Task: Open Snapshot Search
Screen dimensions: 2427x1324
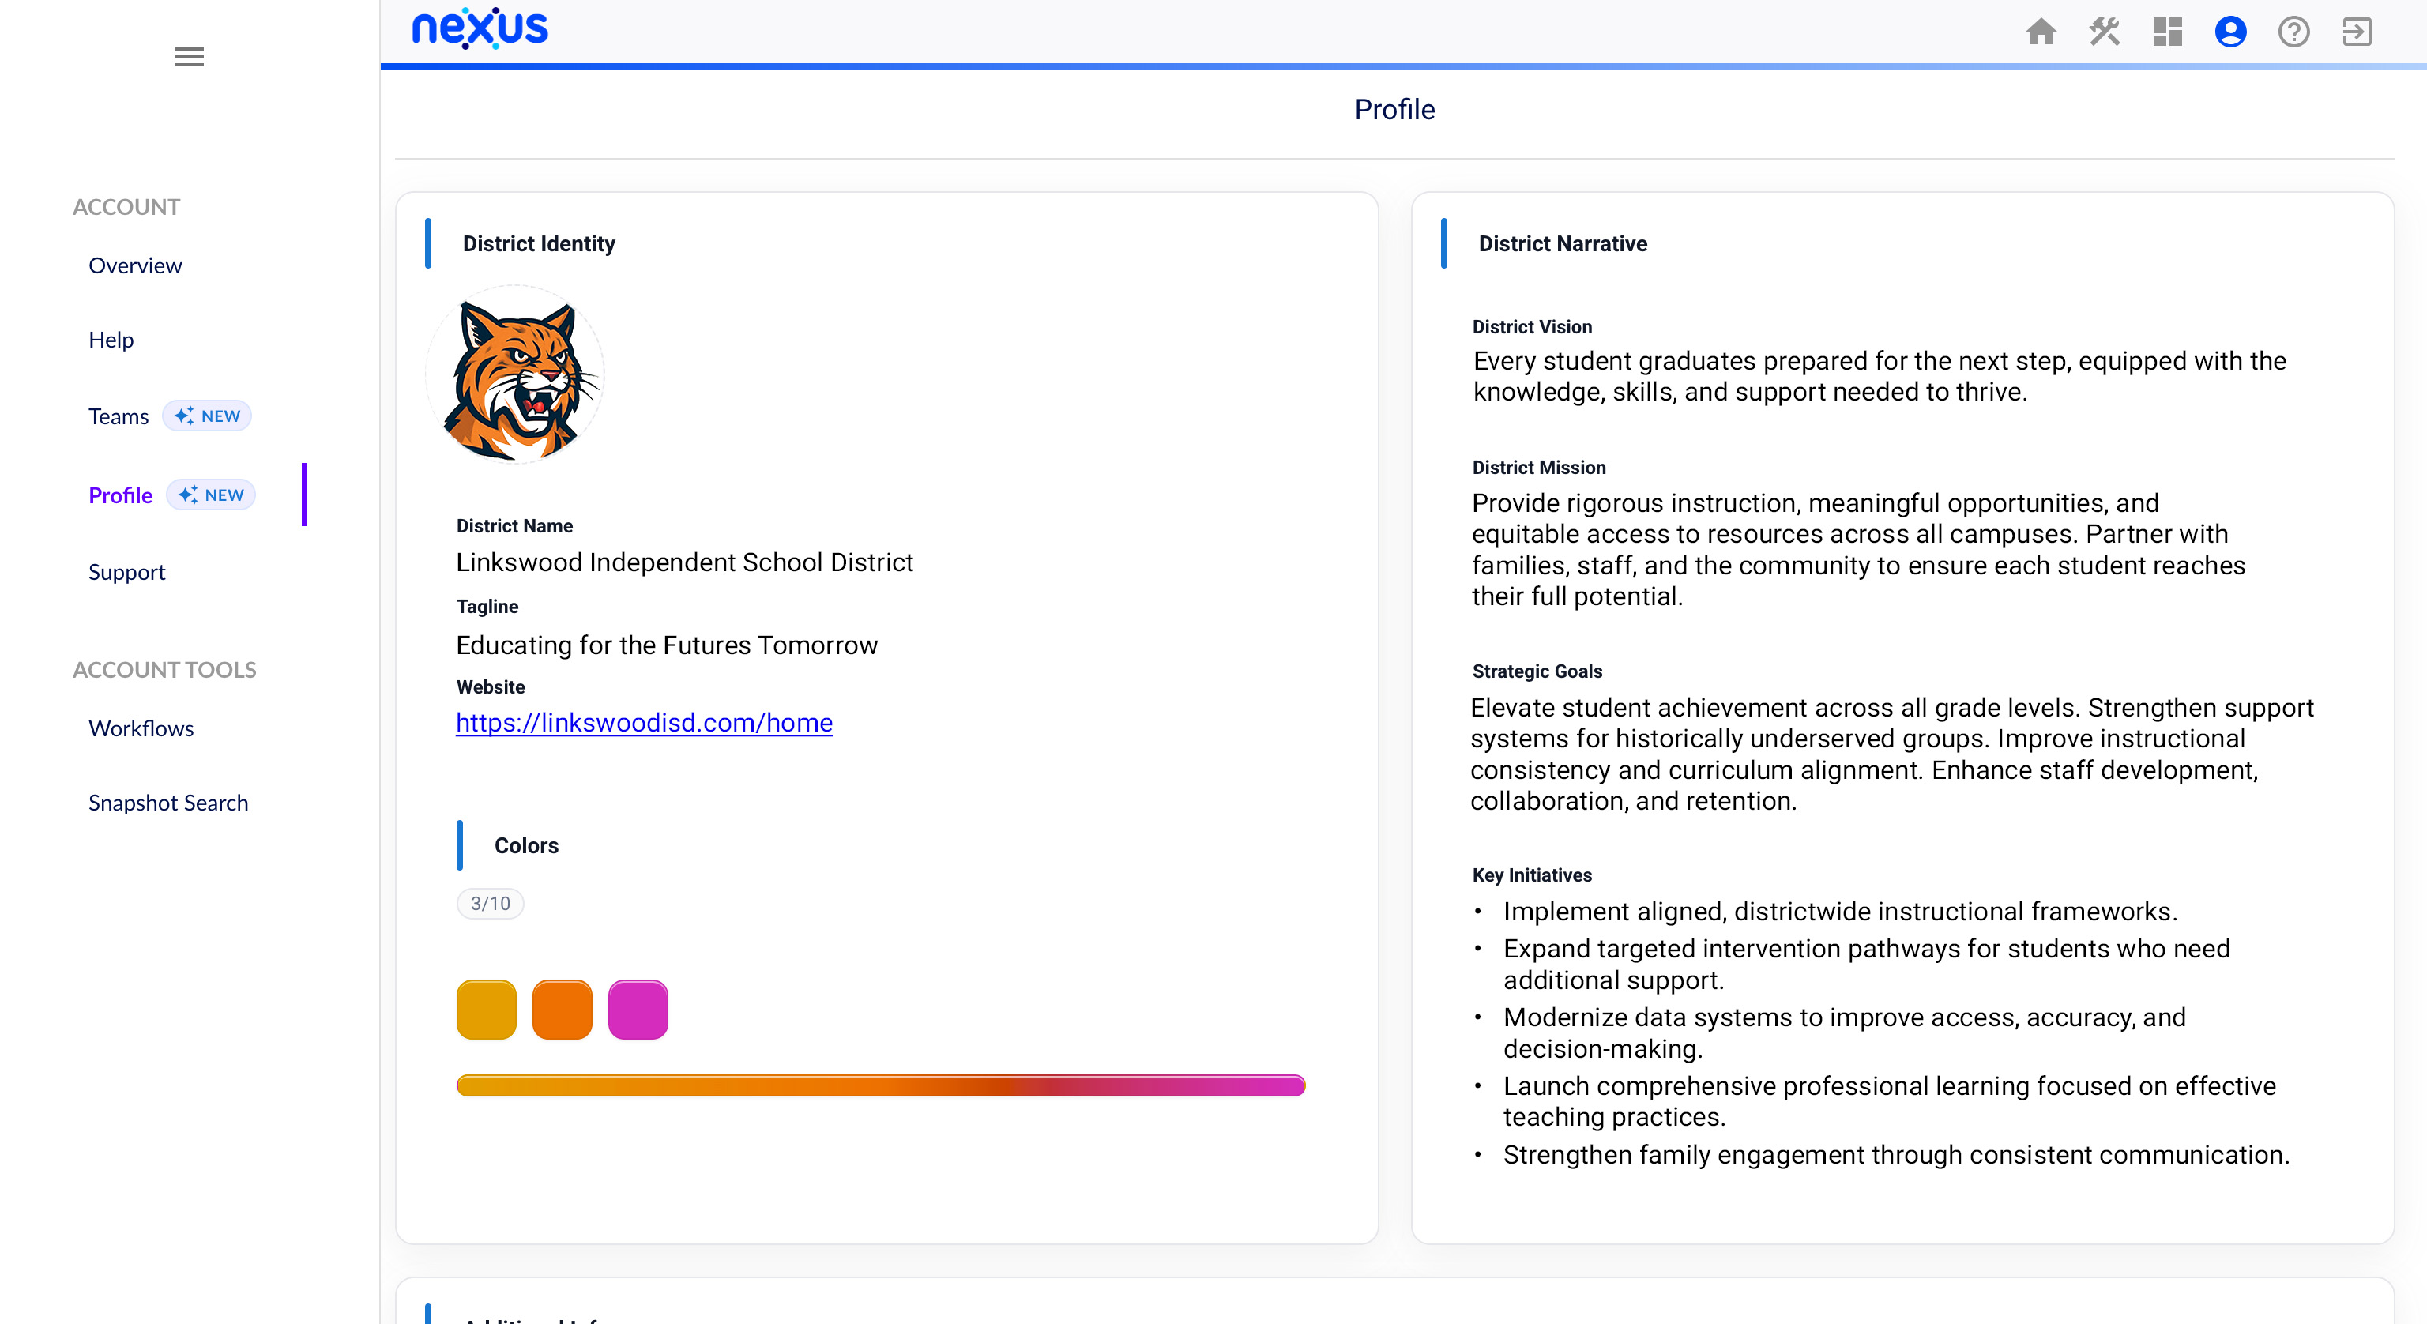Action: 167,803
